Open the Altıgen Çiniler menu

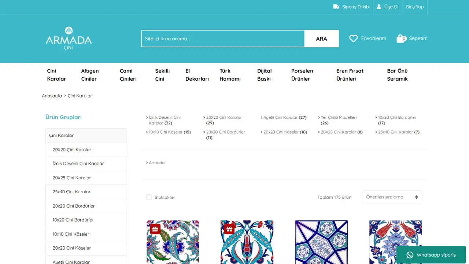[90, 75]
